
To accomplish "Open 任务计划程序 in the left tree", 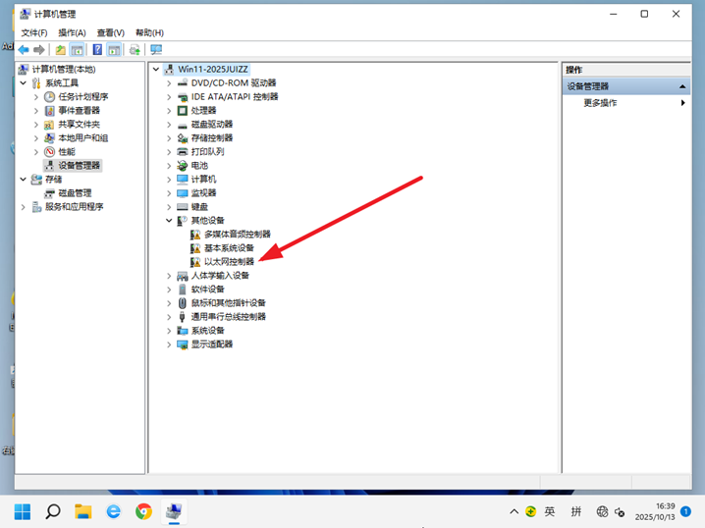I will click(x=82, y=97).
